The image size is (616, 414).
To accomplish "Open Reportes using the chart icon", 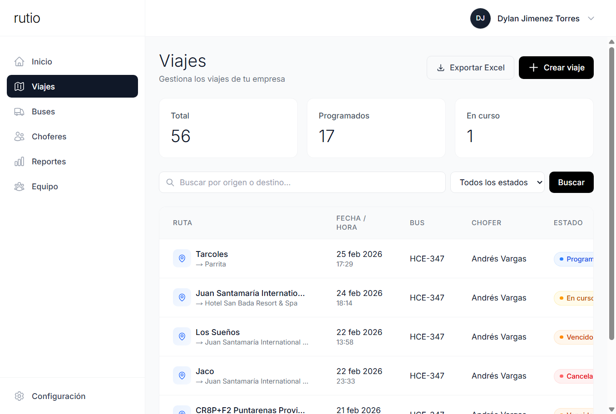I will [19, 161].
